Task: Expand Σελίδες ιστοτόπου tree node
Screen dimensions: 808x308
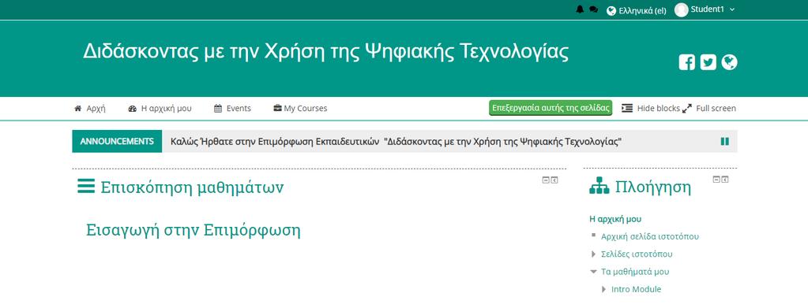Action: click(594, 254)
